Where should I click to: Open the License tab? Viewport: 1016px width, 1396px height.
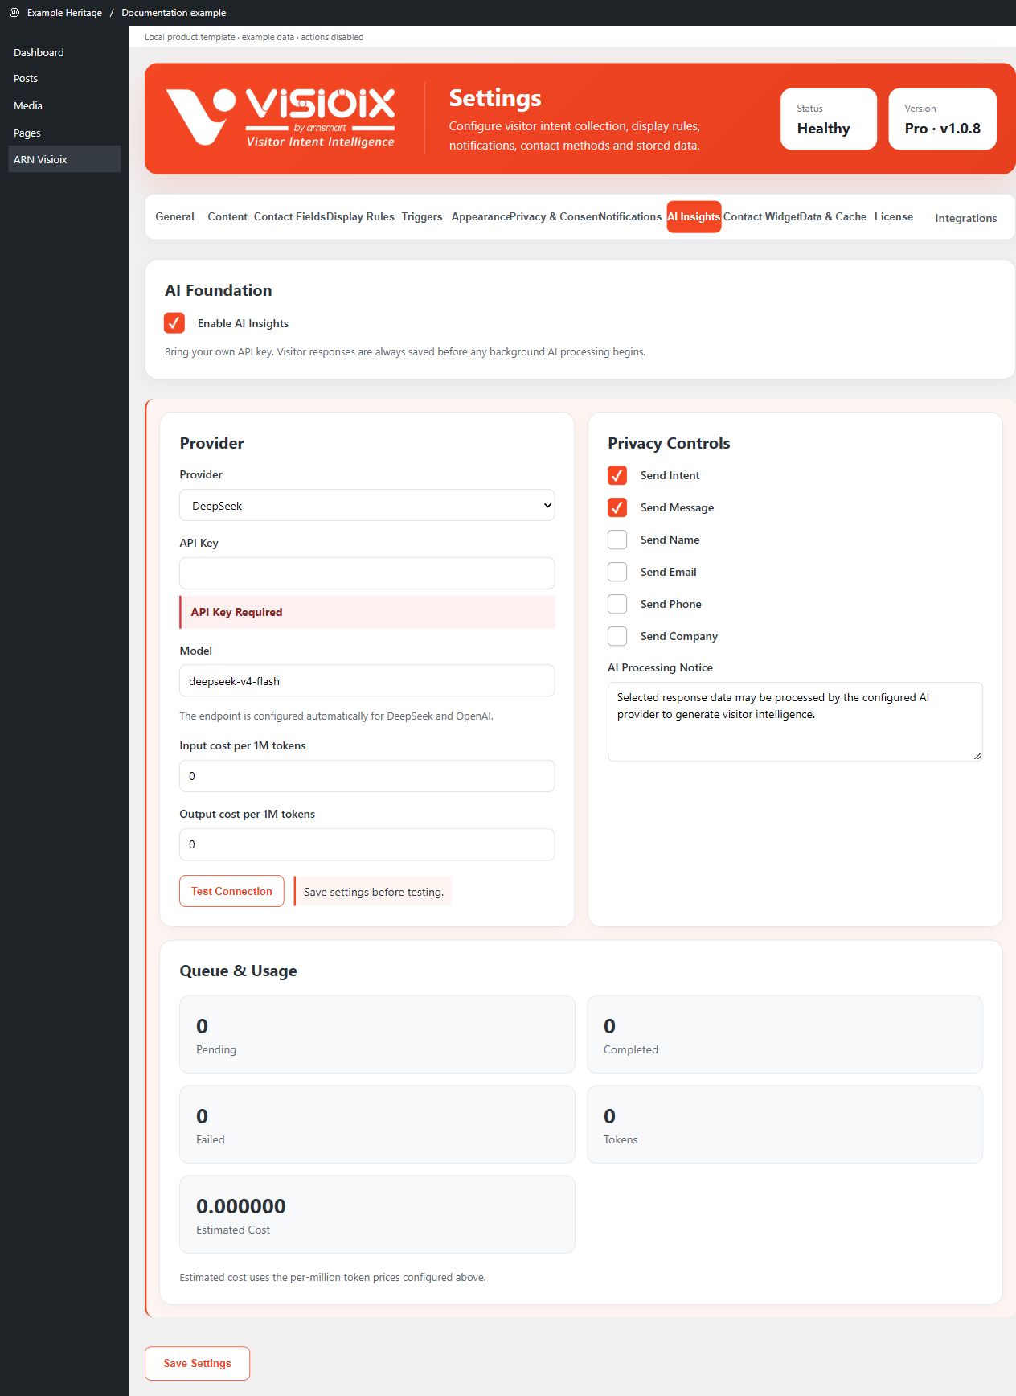(x=894, y=216)
